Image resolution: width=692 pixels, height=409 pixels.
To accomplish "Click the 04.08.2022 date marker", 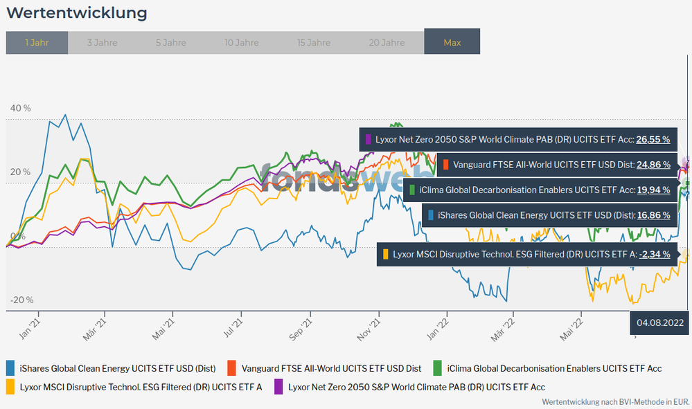I will [x=660, y=322].
